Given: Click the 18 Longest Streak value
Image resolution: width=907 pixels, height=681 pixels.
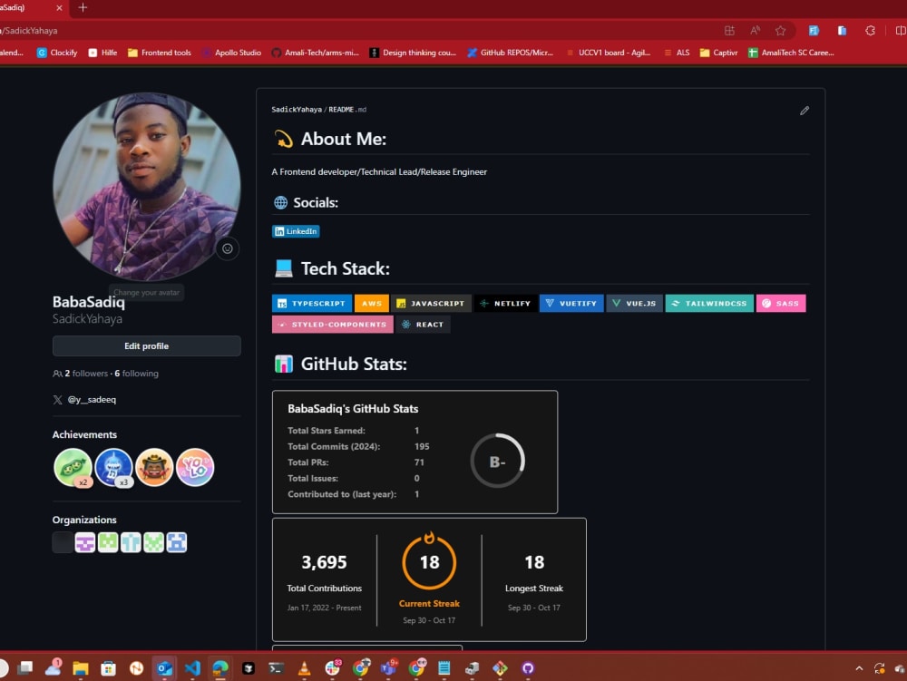Looking at the screenshot, I should [x=534, y=562].
